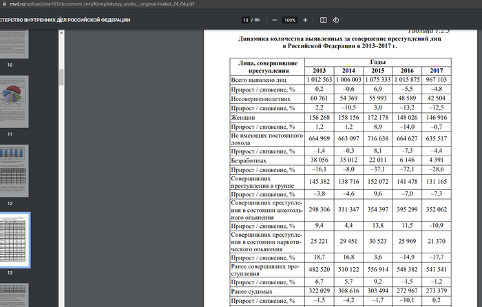
Task: Click the 'Лица, совершившие преступления' header
Action: point(267,66)
